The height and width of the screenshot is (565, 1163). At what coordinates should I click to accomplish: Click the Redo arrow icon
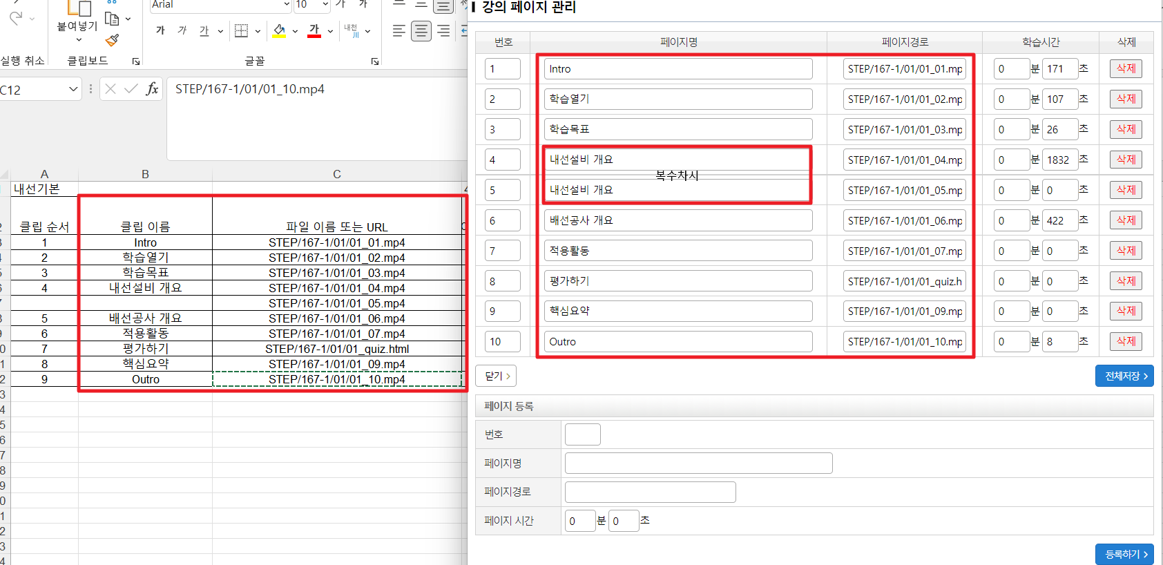[16, 19]
